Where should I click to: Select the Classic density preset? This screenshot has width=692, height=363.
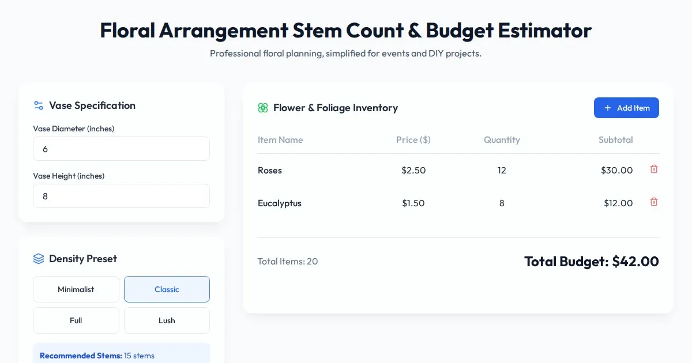point(167,289)
